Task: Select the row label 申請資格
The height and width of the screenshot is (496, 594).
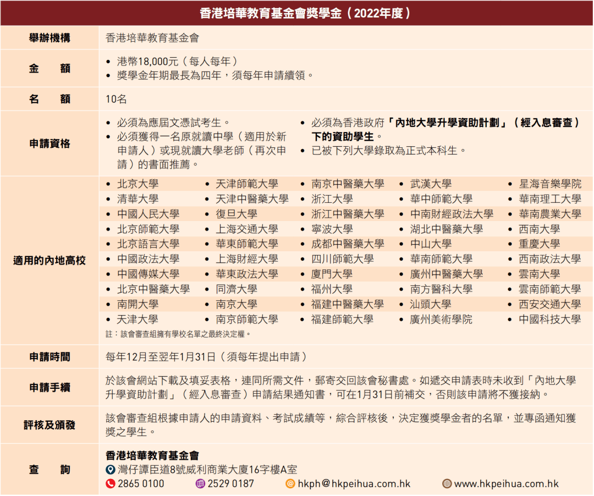Action: [50, 144]
